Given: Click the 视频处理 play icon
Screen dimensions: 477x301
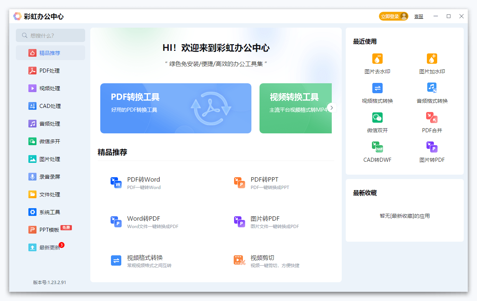Looking at the screenshot, I should (x=32, y=88).
